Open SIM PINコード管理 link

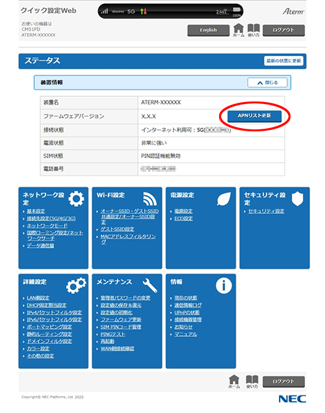[121, 327]
